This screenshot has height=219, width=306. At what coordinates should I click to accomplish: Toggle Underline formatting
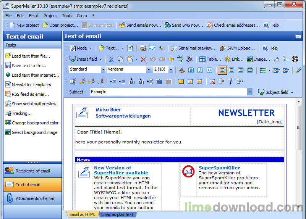[209, 70]
